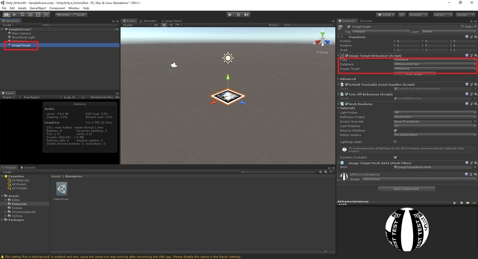Open Database ARMarkerHoloTest dropdown
Viewport: 478px width, 259px height.
tap(435, 64)
